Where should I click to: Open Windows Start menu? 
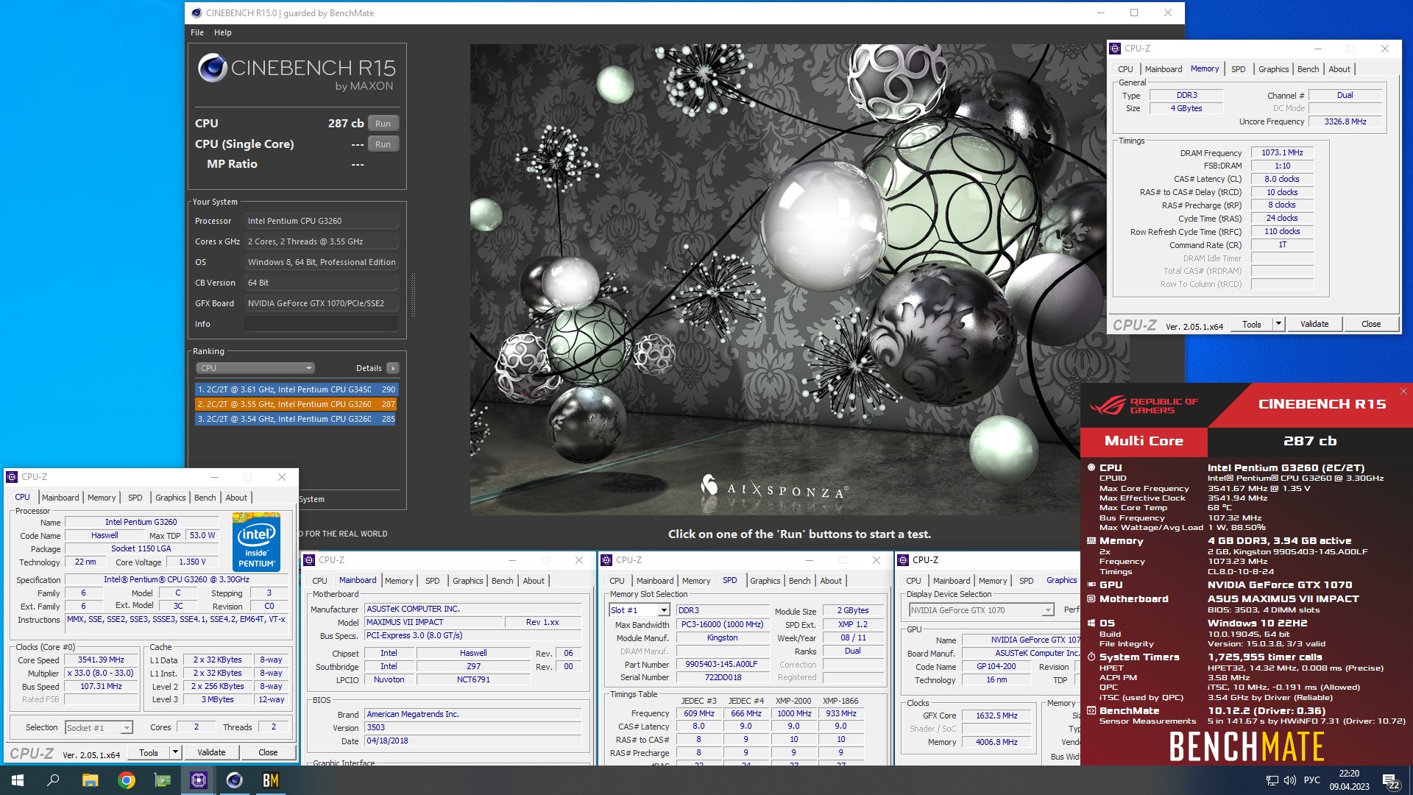[x=18, y=780]
